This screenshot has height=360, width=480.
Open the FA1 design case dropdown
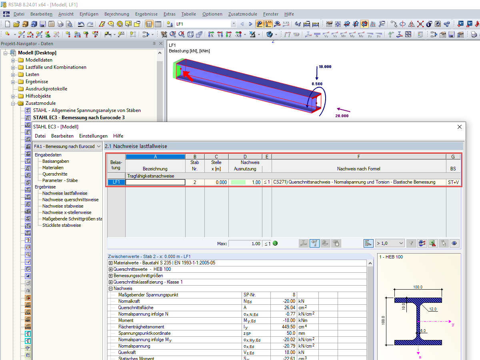pos(99,146)
